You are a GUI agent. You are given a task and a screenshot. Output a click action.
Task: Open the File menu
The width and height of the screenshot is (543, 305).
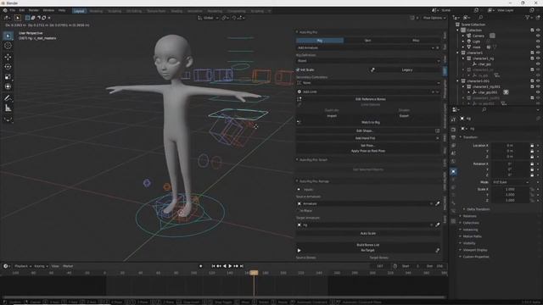point(13,10)
